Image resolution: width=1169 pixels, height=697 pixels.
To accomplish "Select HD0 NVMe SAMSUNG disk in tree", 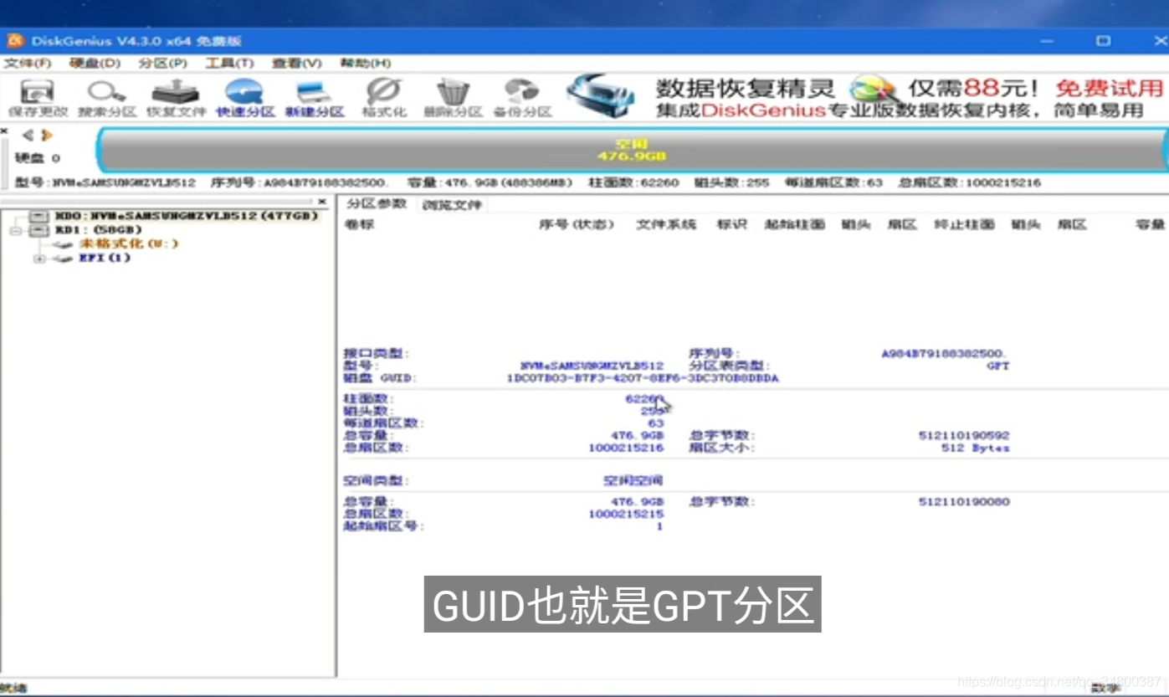I will (187, 216).
